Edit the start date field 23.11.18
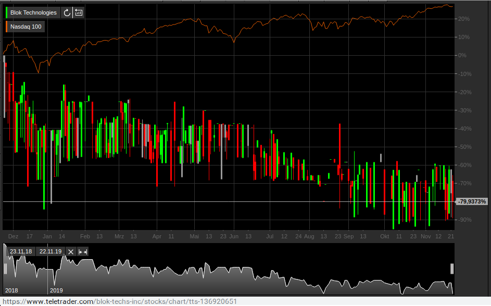The height and width of the screenshot is (306, 491). pyautogui.click(x=21, y=251)
